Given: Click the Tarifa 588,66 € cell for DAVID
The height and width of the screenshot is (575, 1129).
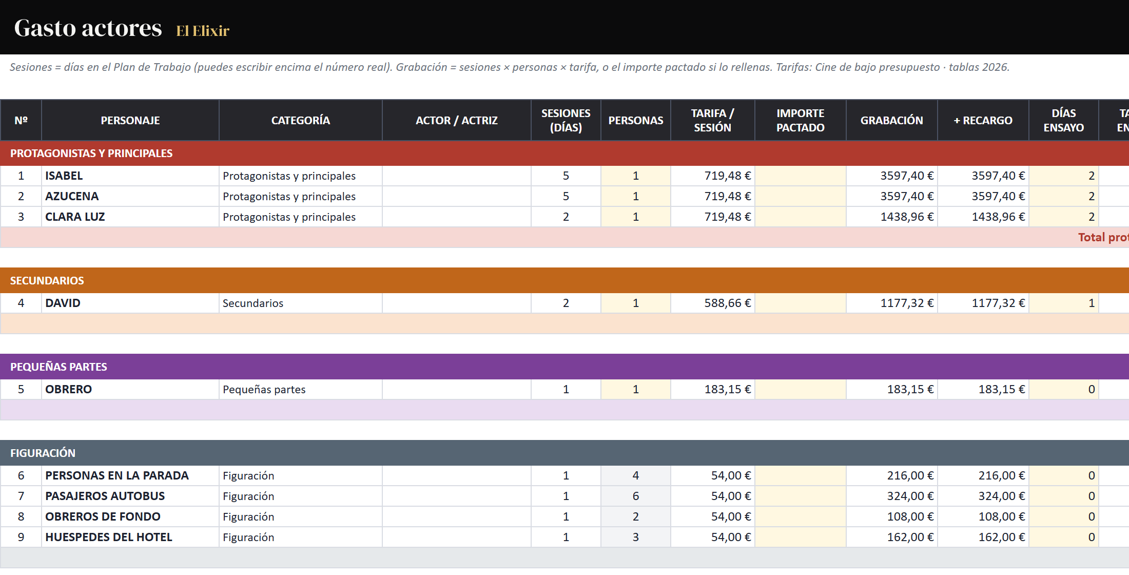Looking at the screenshot, I should coord(713,303).
